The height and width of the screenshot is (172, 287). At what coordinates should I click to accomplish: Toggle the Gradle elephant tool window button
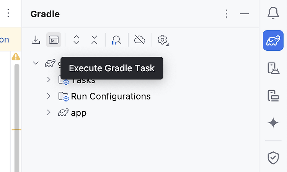(x=273, y=40)
